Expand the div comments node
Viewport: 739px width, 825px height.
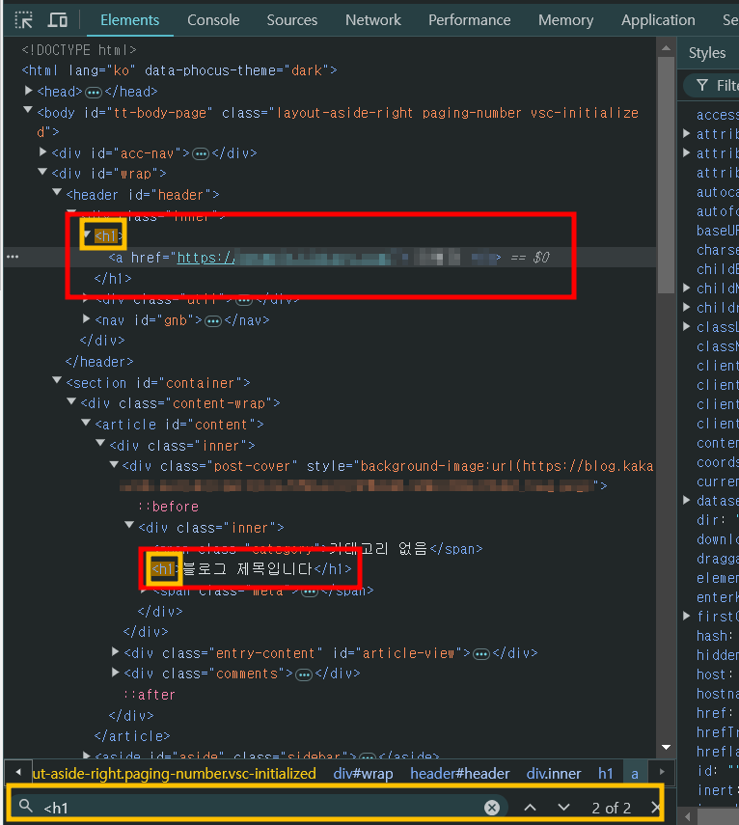(115, 673)
